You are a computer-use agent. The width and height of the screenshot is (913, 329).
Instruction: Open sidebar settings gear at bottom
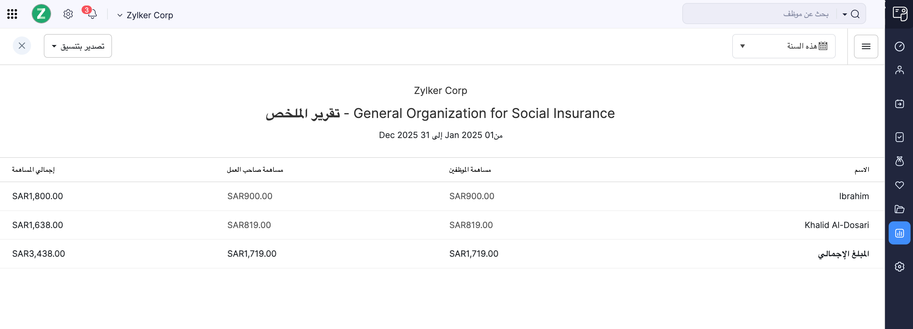899,266
